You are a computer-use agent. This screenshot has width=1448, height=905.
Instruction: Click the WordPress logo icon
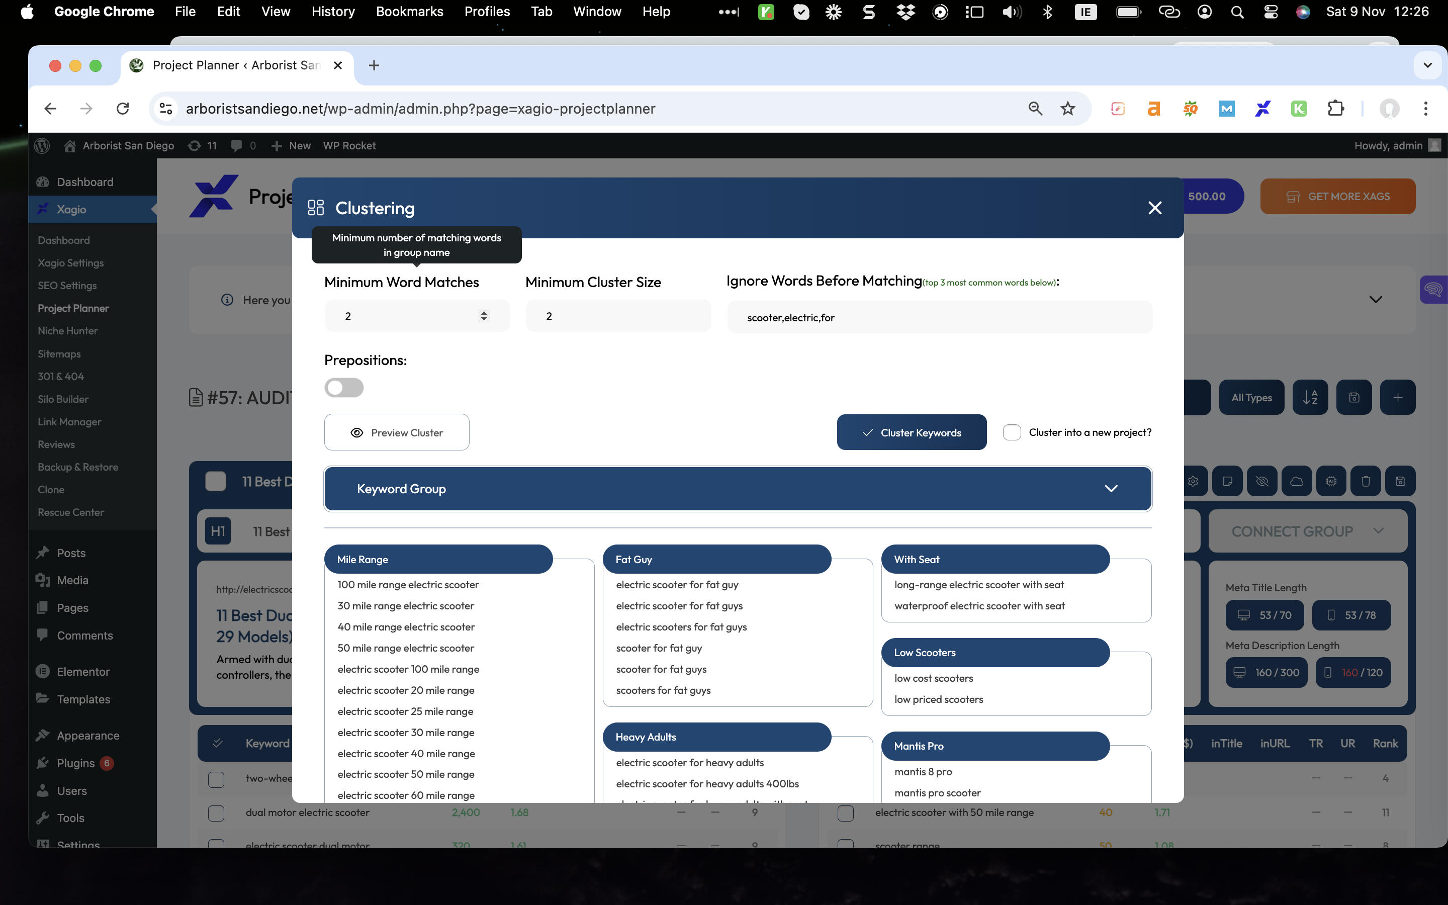pyautogui.click(x=42, y=145)
